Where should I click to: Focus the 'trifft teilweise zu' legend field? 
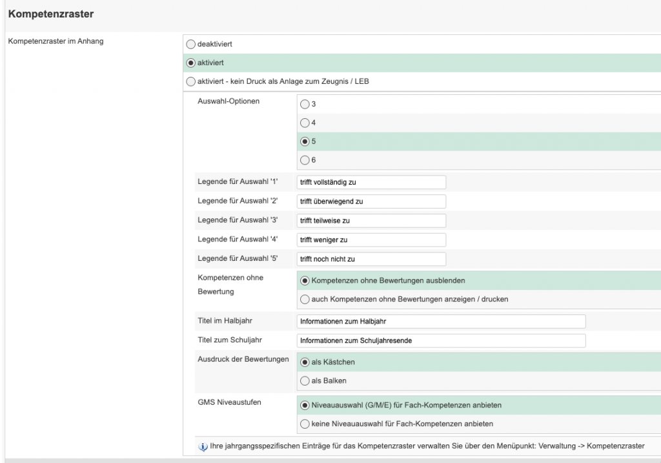pos(371,221)
